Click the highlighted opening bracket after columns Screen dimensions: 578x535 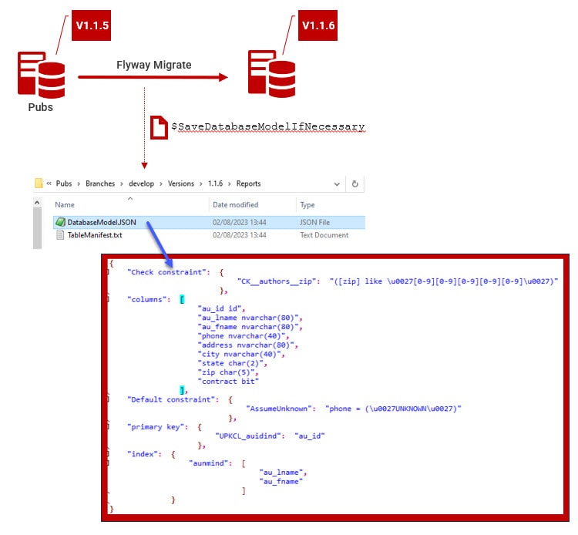(182, 299)
